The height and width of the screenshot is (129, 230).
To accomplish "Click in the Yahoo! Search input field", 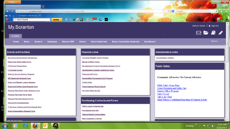I will [x=32, y=20].
